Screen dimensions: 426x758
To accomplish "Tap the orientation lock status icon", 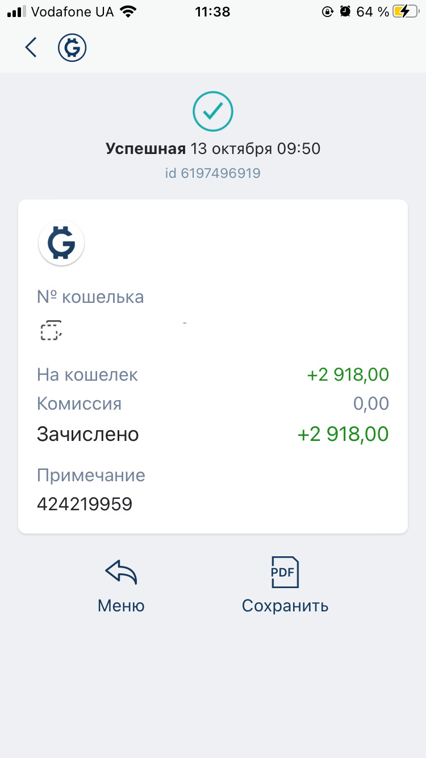I will 327,11.
